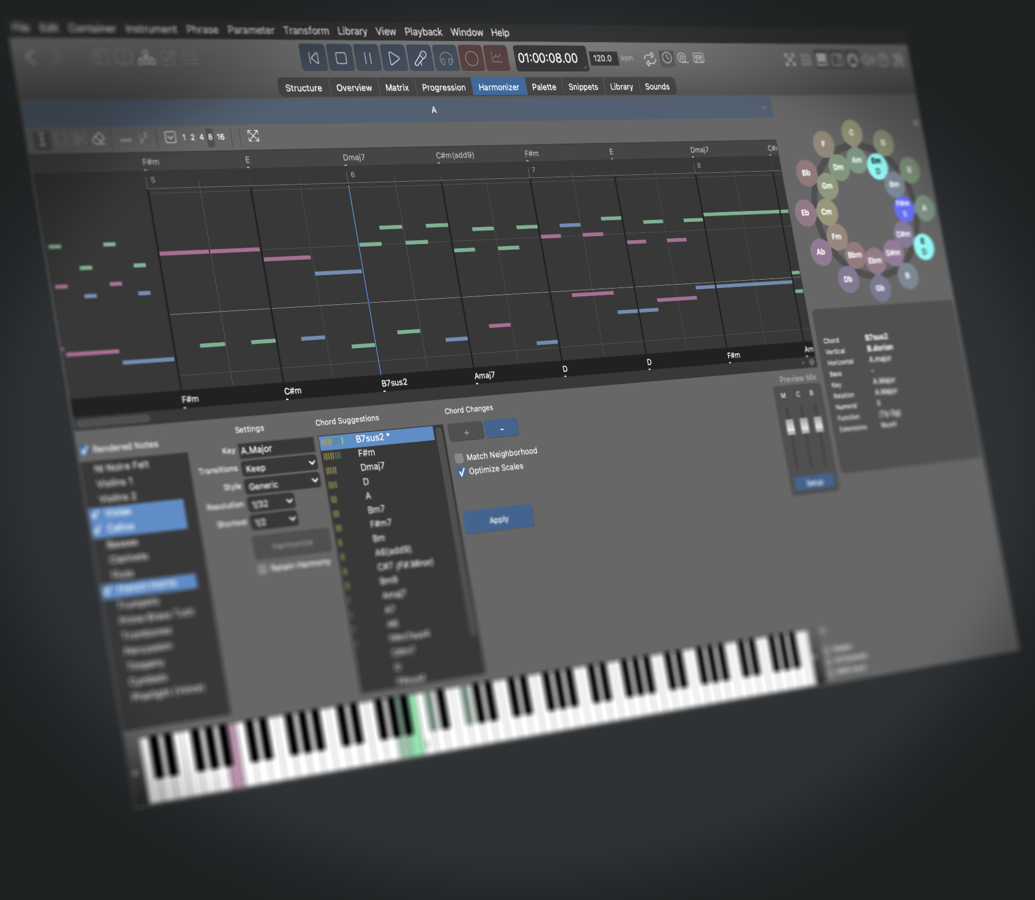Click the Apply button
The image size is (1035, 900).
coord(498,519)
